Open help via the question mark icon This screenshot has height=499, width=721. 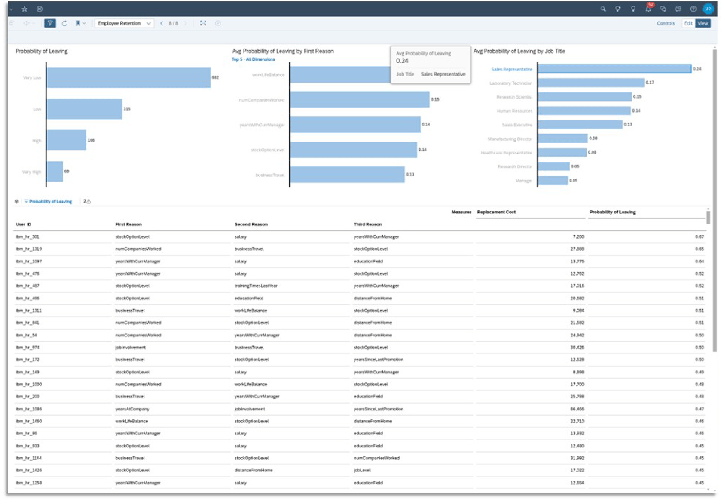(693, 9)
